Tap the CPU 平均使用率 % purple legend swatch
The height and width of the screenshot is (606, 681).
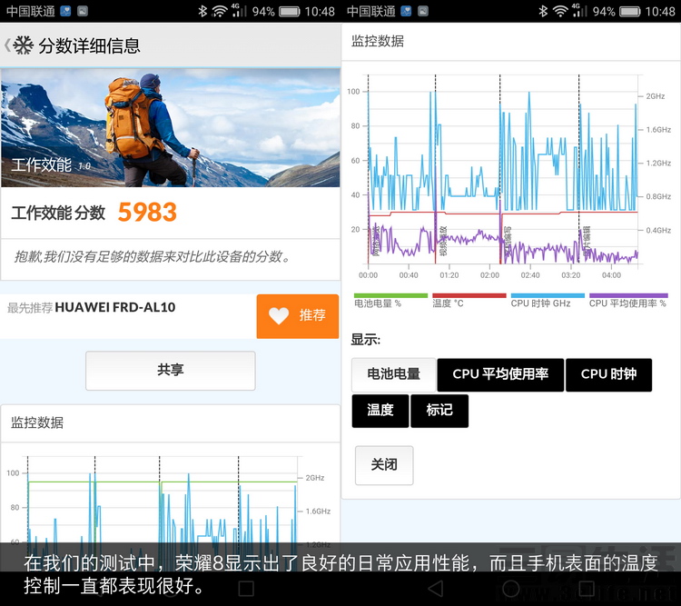(x=628, y=295)
